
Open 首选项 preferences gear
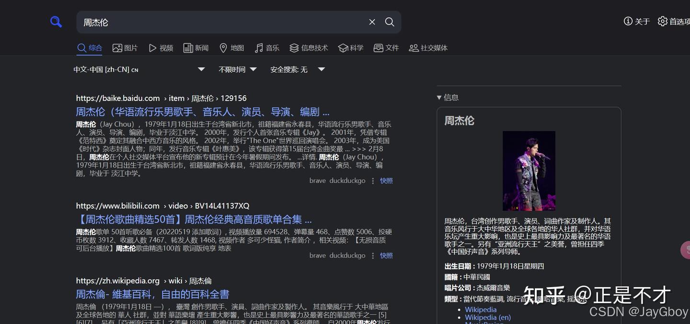click(674, 22)
